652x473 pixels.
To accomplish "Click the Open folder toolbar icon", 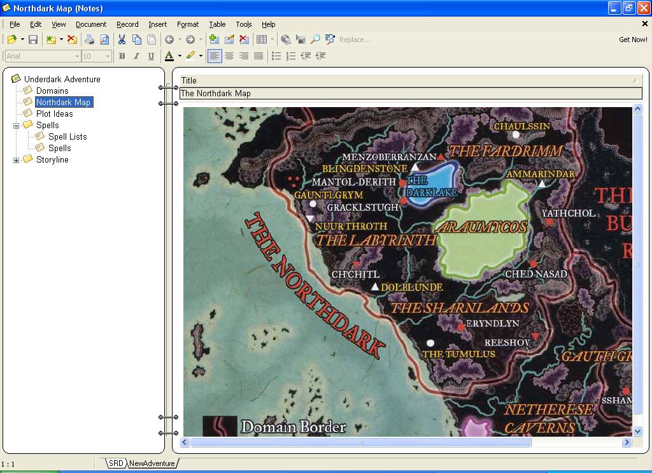I will (x=11, y=40).
